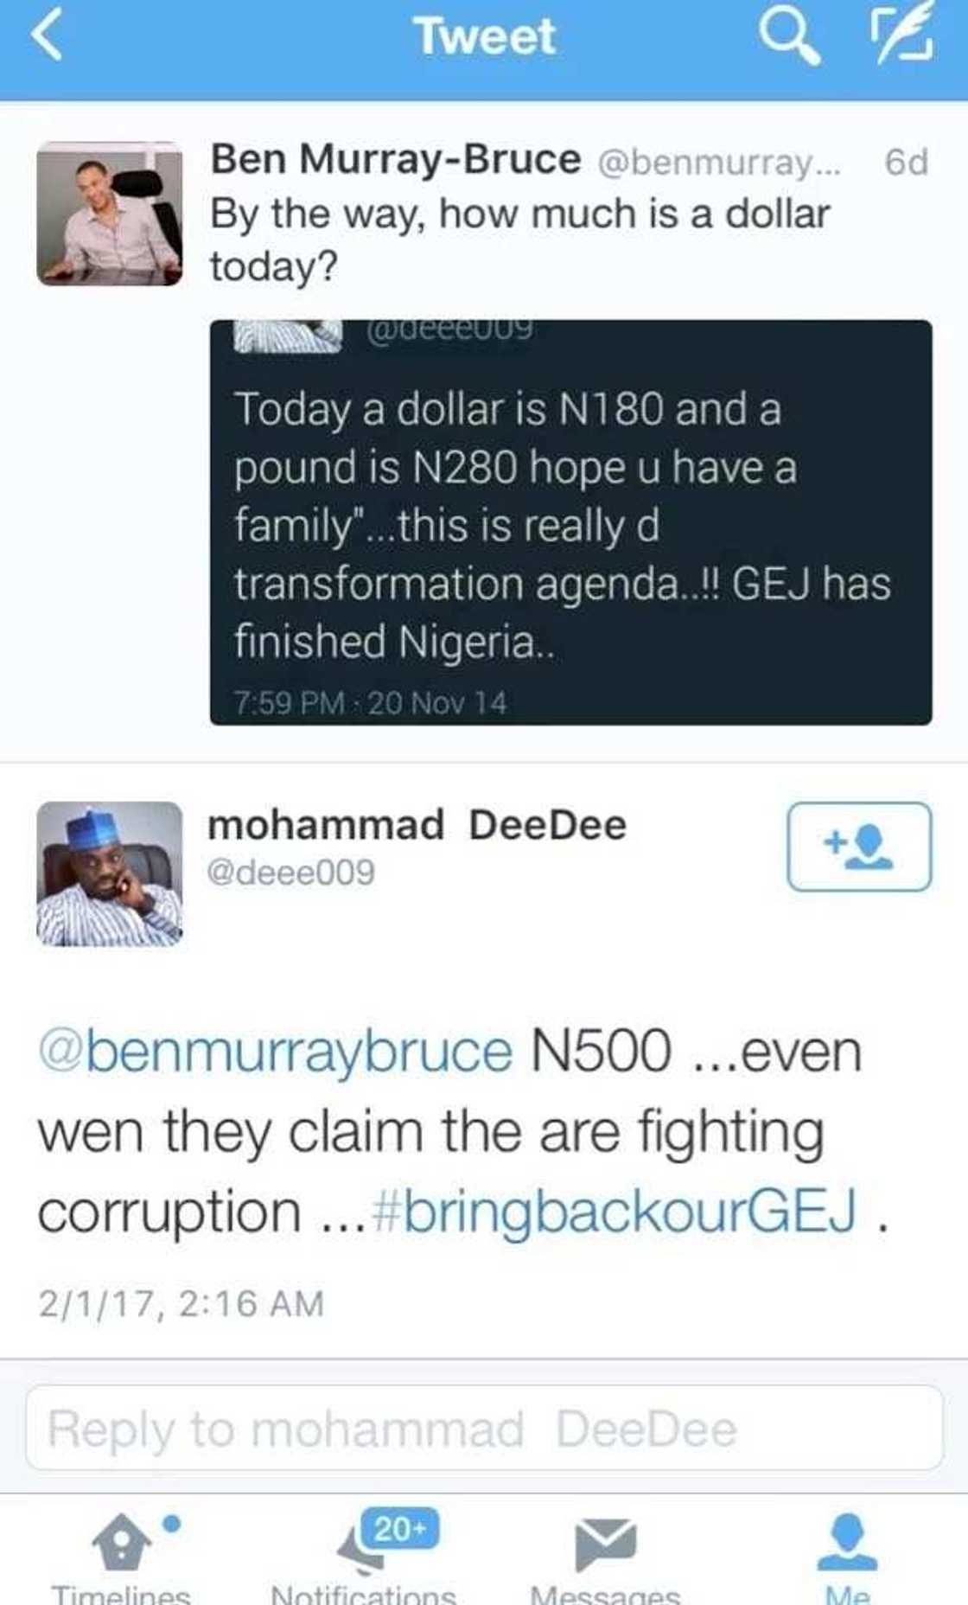View Ben Murray-Bruce profile picture
This screenshot has height=1605, width=968.
click(x=110, y=214)
